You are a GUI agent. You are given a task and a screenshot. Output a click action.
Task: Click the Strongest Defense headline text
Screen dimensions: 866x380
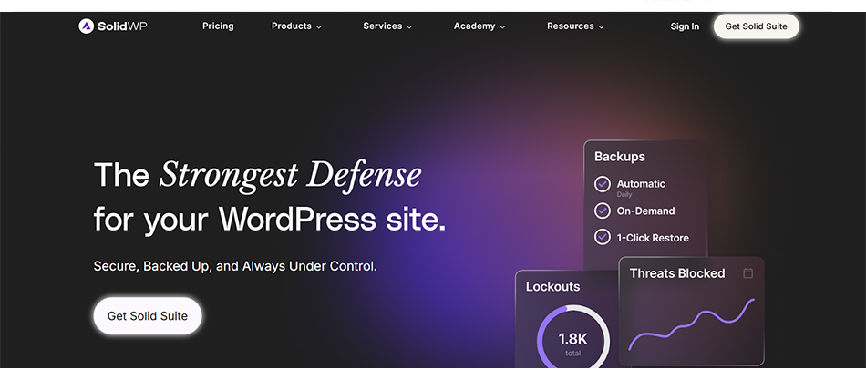pyautogui.click(x=290, y=174)
